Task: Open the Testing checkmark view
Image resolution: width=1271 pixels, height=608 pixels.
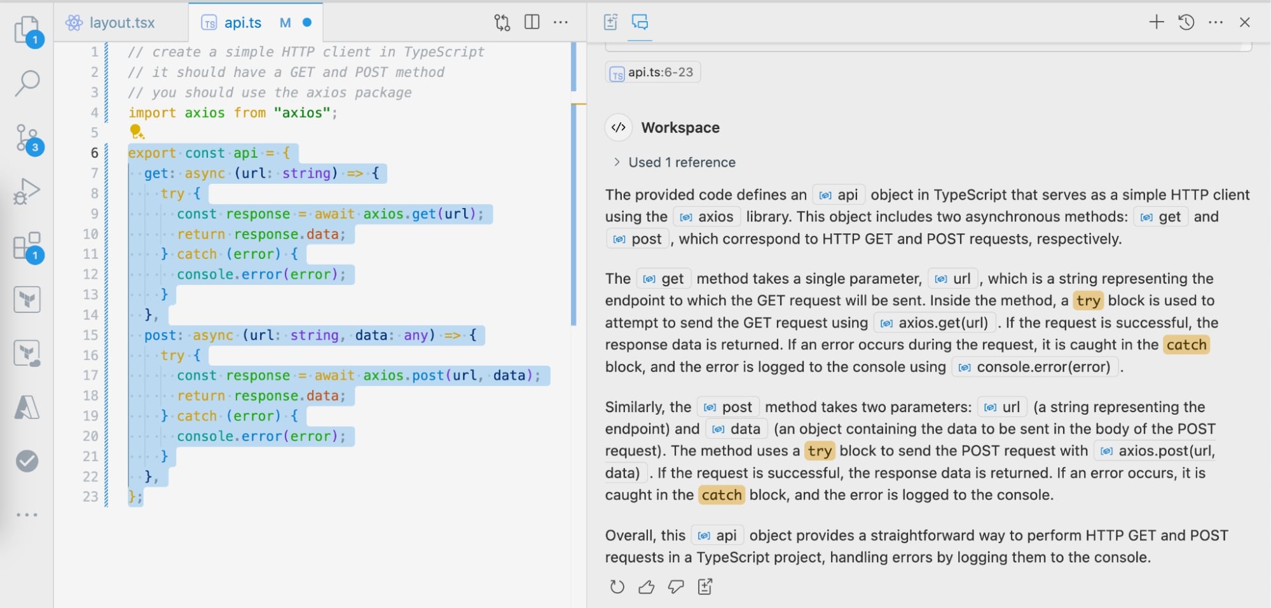Action: (x=27, y=461)
